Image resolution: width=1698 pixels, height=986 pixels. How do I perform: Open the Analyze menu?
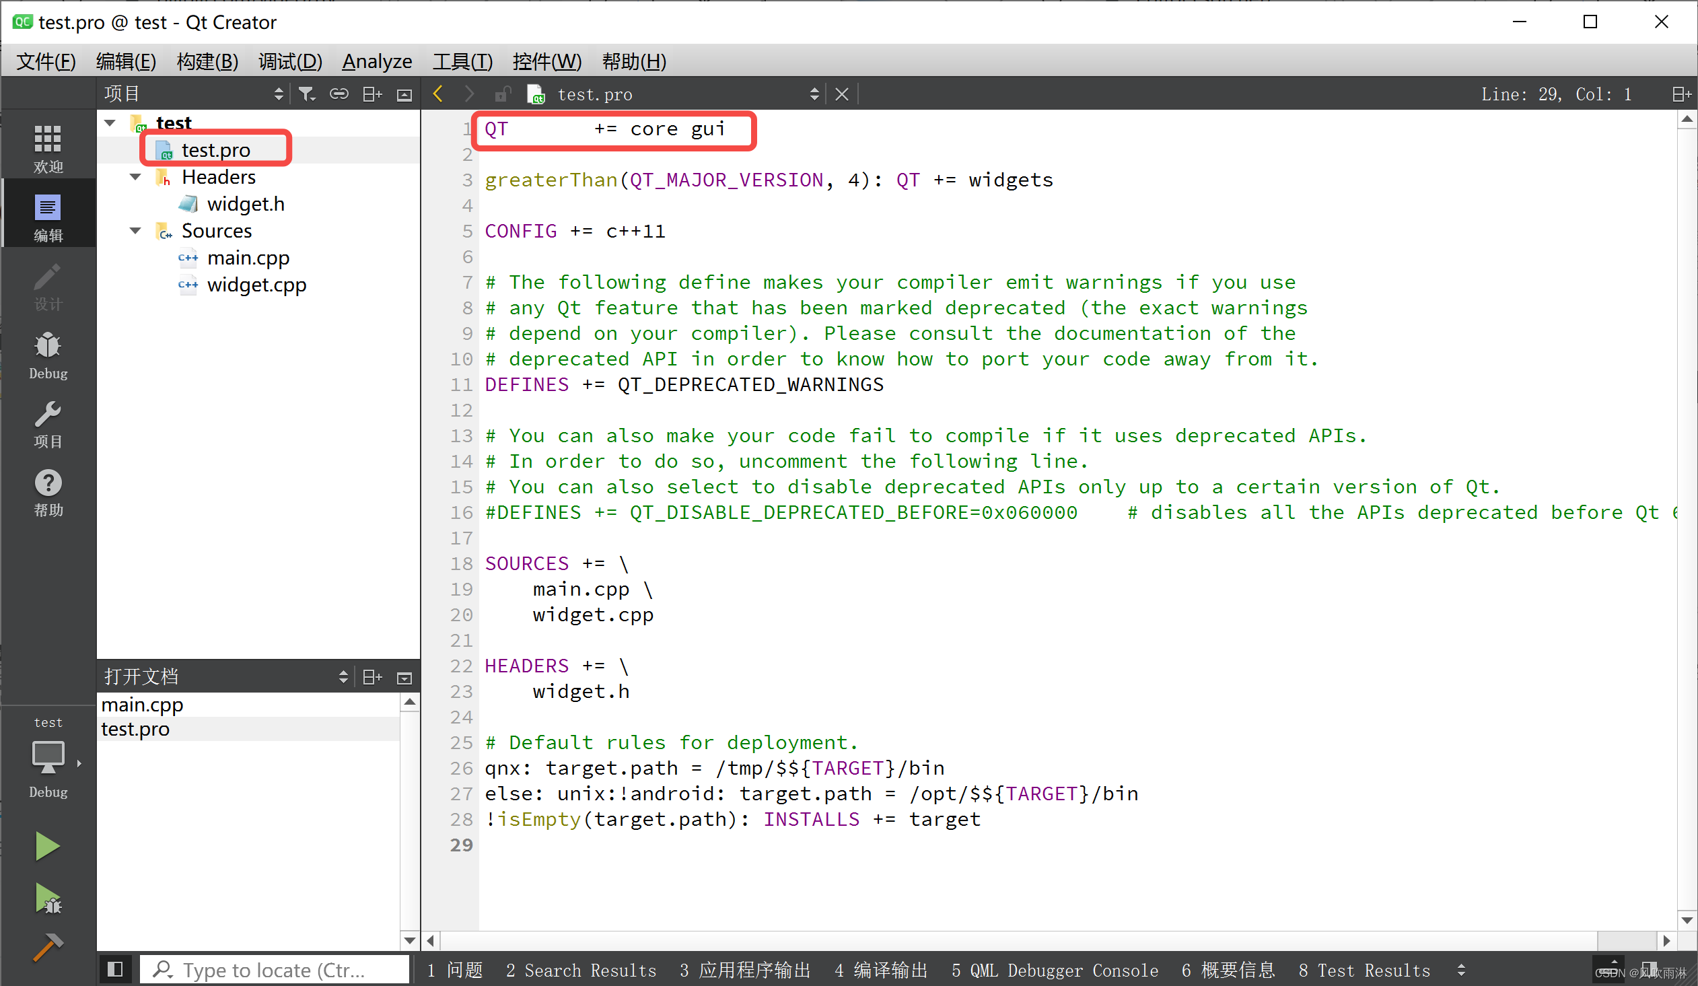(x=377, y=61)
